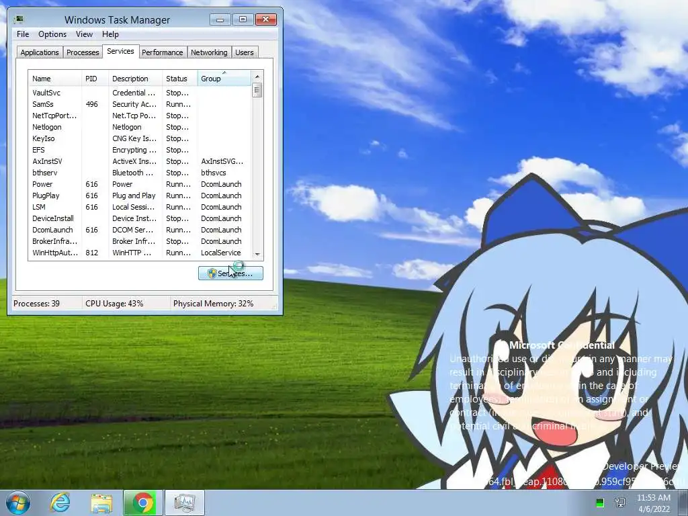Open the File menu
688x516 pixels.
coord(23,34)
